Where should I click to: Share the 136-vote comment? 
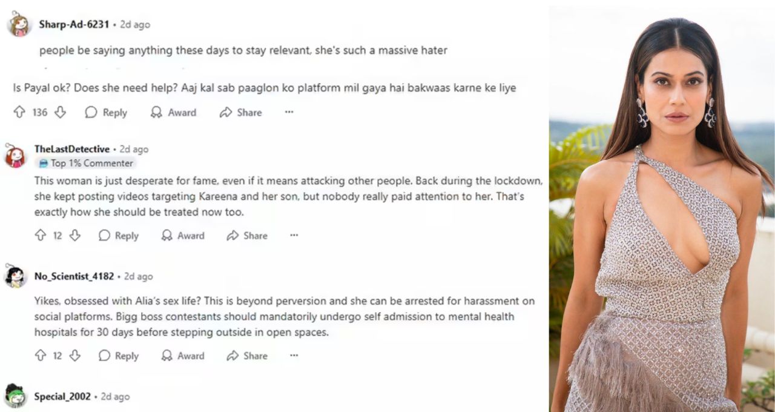[241, 112]
